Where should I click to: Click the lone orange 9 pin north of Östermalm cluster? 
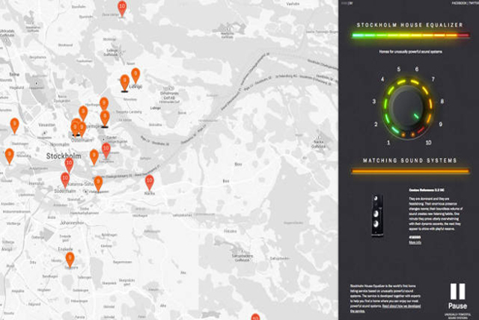coord(83,113)
